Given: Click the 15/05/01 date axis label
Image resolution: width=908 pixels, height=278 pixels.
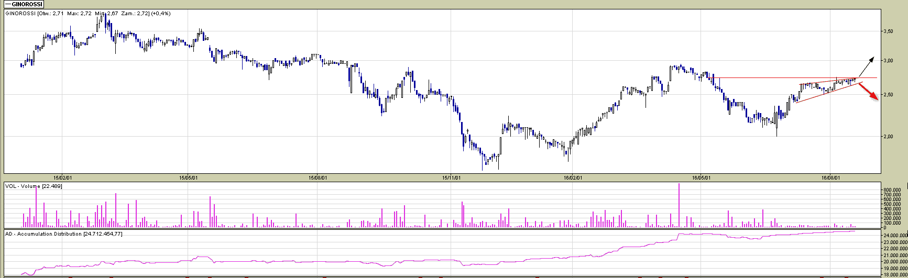Looking at the screenshot, I should 189,178.
